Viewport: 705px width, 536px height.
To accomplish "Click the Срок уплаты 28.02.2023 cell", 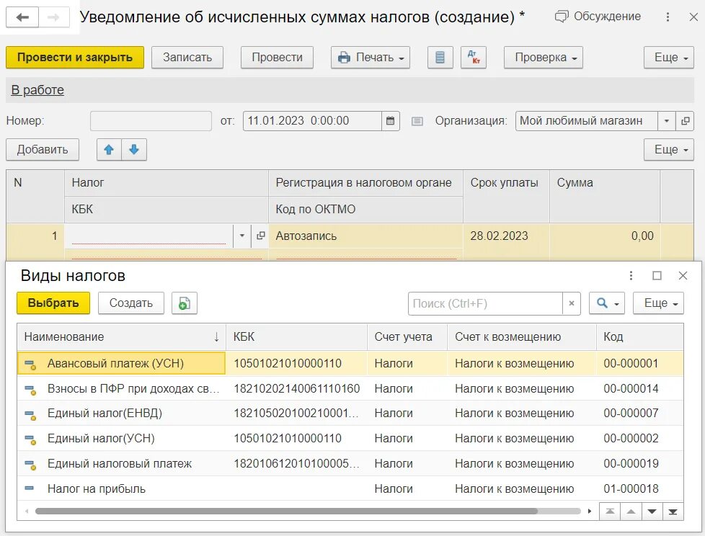I will 506,236.
